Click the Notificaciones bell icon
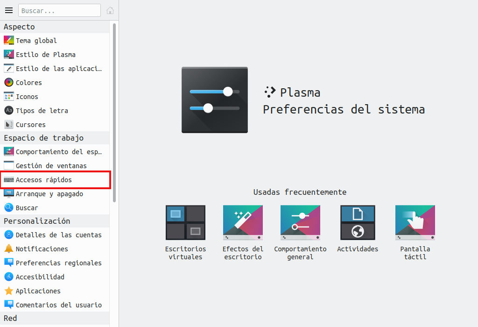This screenshot has height=327, width=478. 9,249
